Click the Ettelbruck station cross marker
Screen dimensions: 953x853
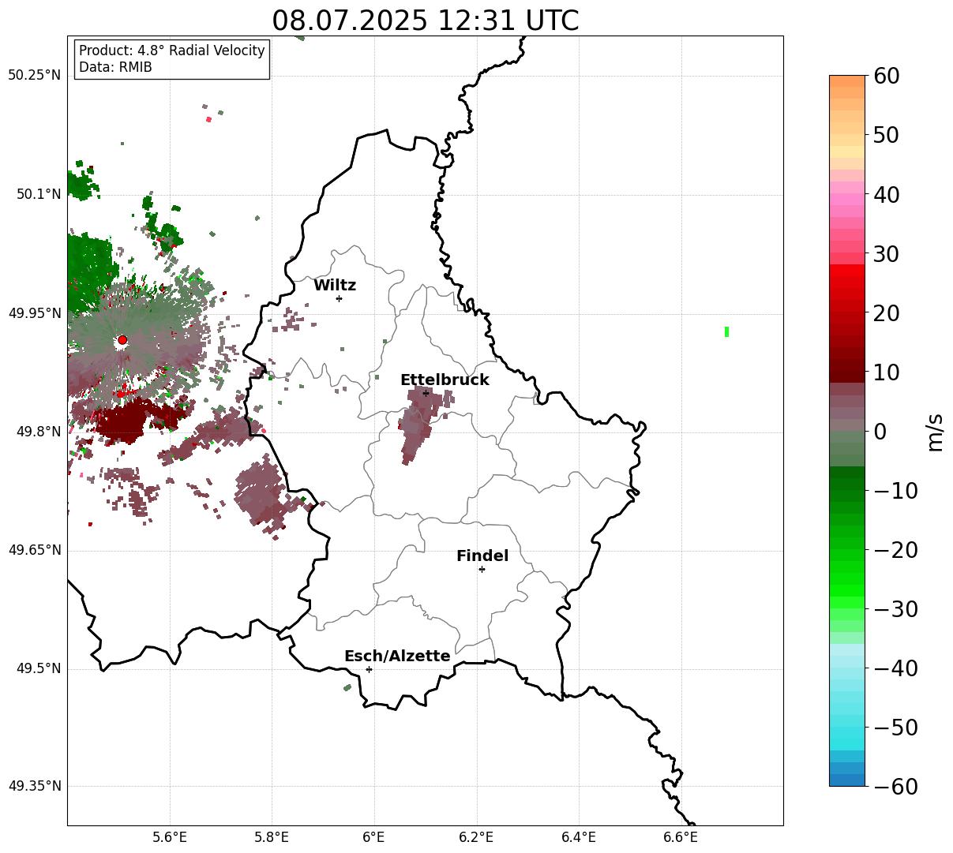(x=426, y=392)
